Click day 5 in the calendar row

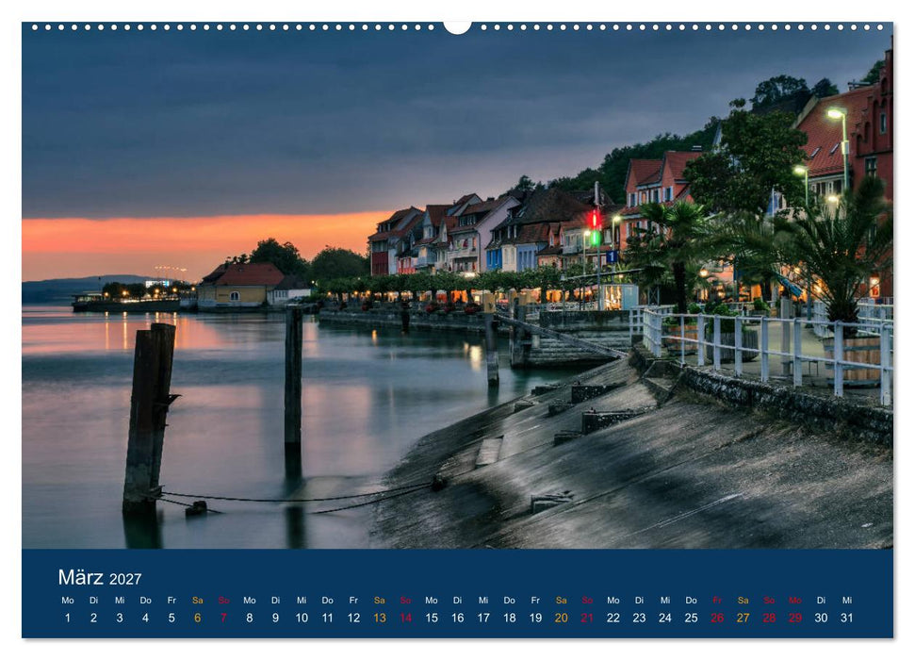click(x=172, y=618)
